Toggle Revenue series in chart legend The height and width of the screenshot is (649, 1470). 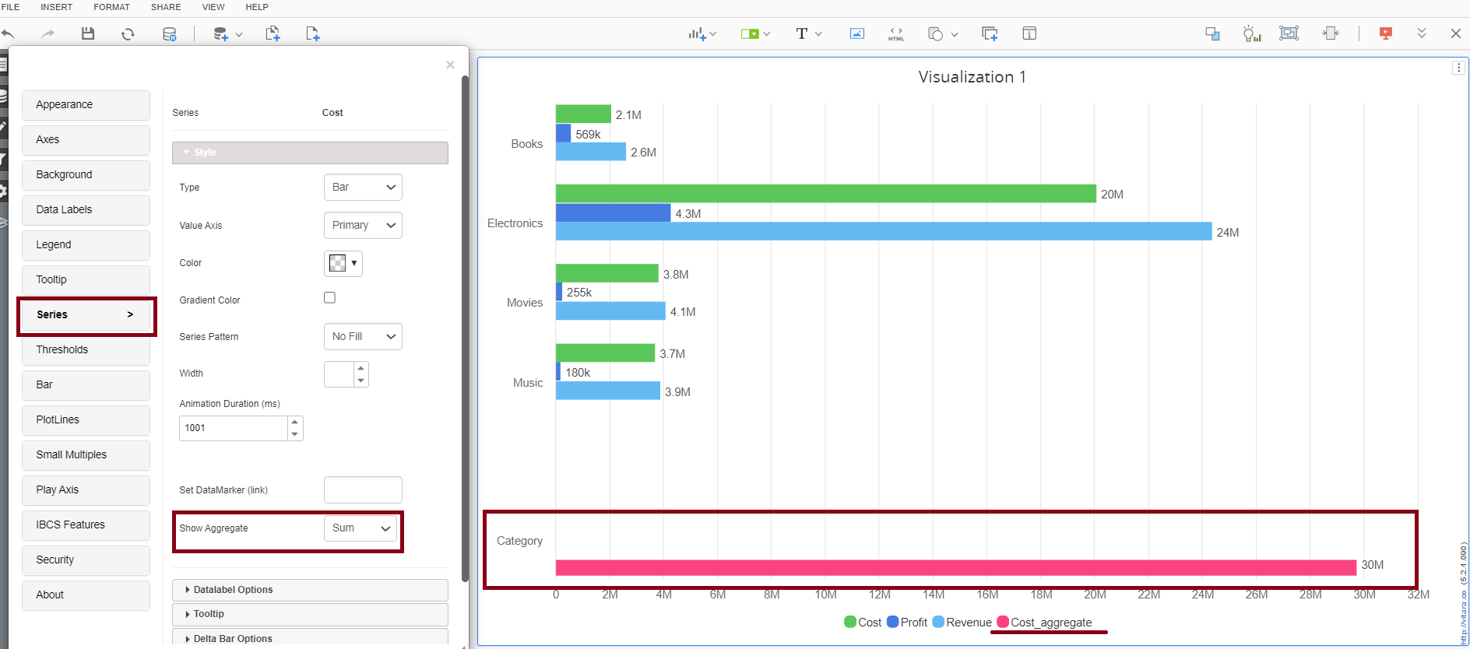coord(962,623)
